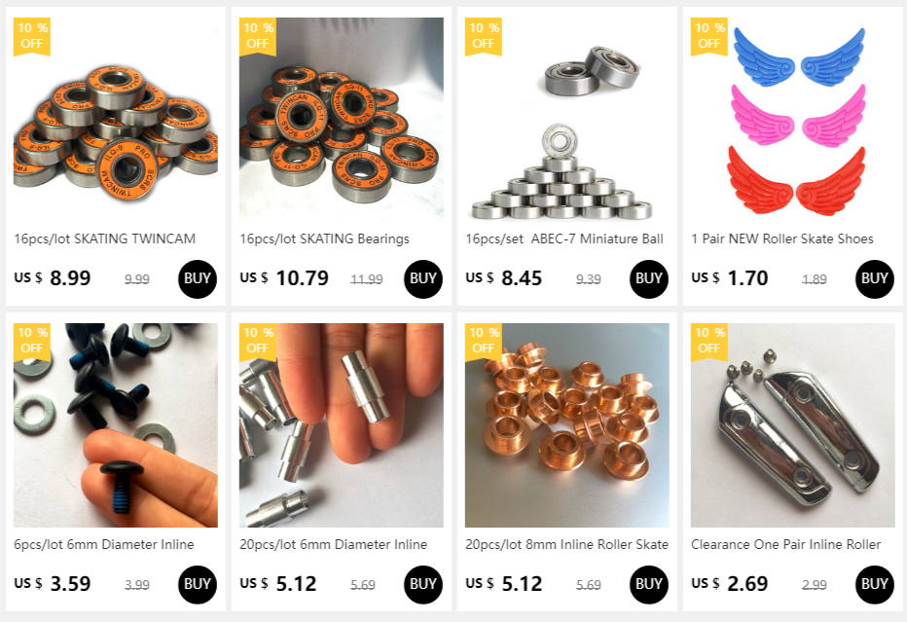Click BUY for the $2.69 Clearance Inline Roller item
Viewport: 907px width, 622px height.
click(x=874, y=584)
